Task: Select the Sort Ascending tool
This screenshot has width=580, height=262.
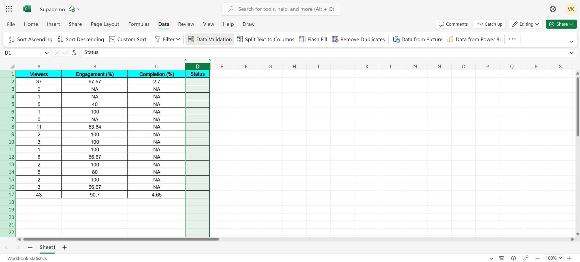Action: 30,39
